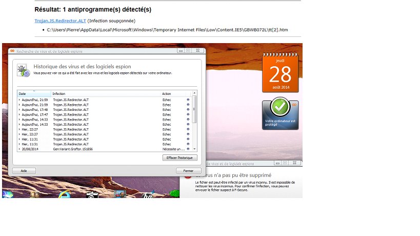Open info icon for first Hier, 11:31 entry
Screen dimensions: 420x236
click(x=188, y=139)
